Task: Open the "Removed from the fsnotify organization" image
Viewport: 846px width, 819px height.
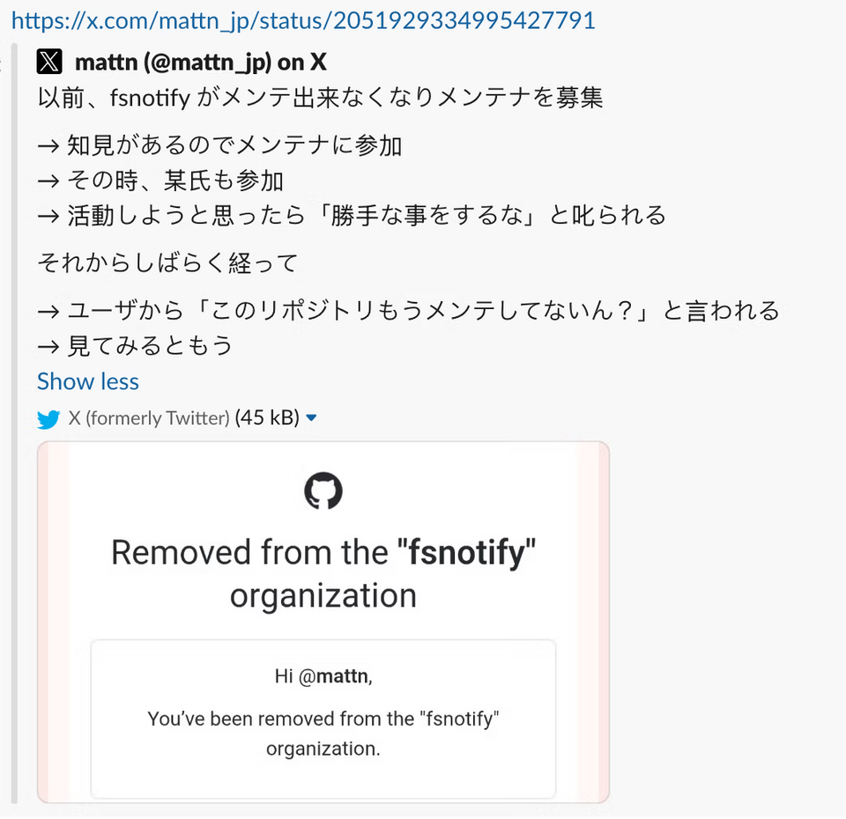Action: coord(323,623)
